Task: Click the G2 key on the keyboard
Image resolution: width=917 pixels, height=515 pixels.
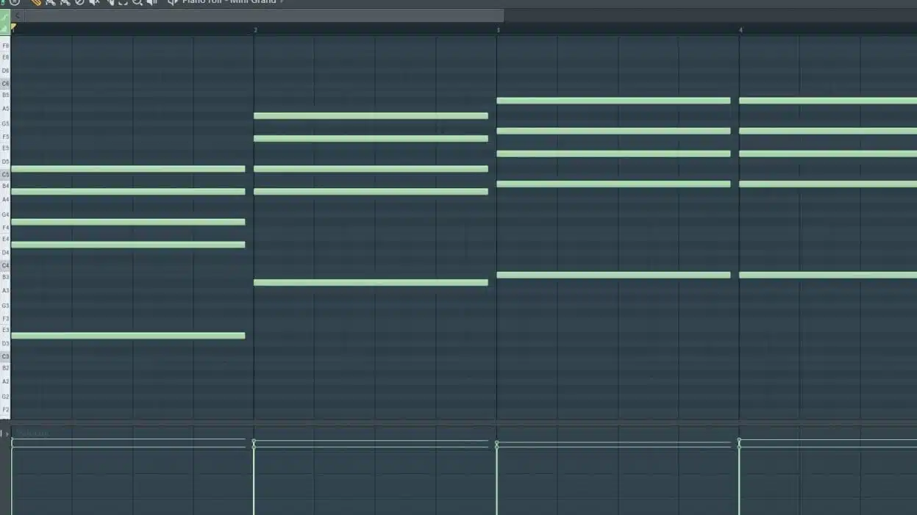Action: [5, 397]
